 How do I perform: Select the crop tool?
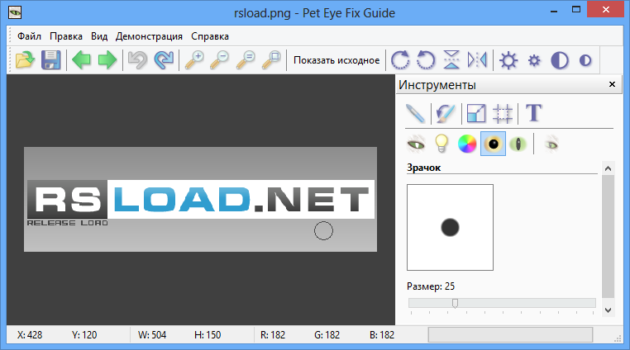click(x=502, y=113)
